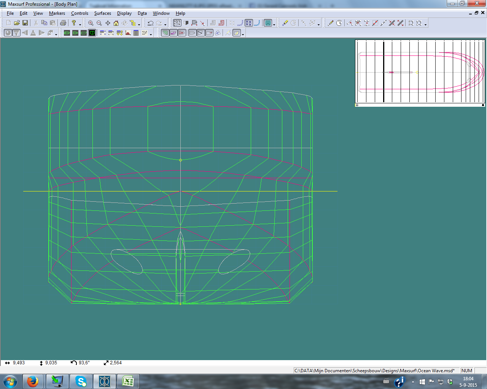Toggle the grid display button
This screenshot has height=389, width=487.
268,23
